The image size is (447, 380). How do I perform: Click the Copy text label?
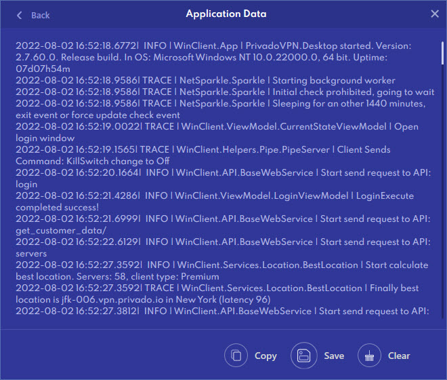click(265, 356)
